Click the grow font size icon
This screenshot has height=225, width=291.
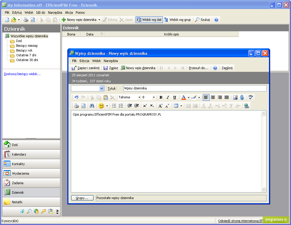click(161, 106)
